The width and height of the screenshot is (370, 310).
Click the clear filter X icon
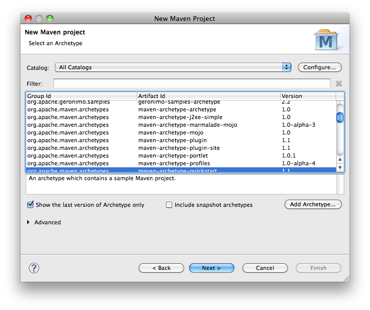(x=339, y=84)
